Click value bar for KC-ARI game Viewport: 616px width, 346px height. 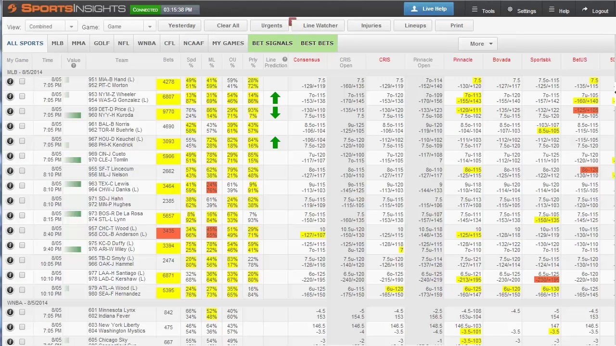pos(73,249)
